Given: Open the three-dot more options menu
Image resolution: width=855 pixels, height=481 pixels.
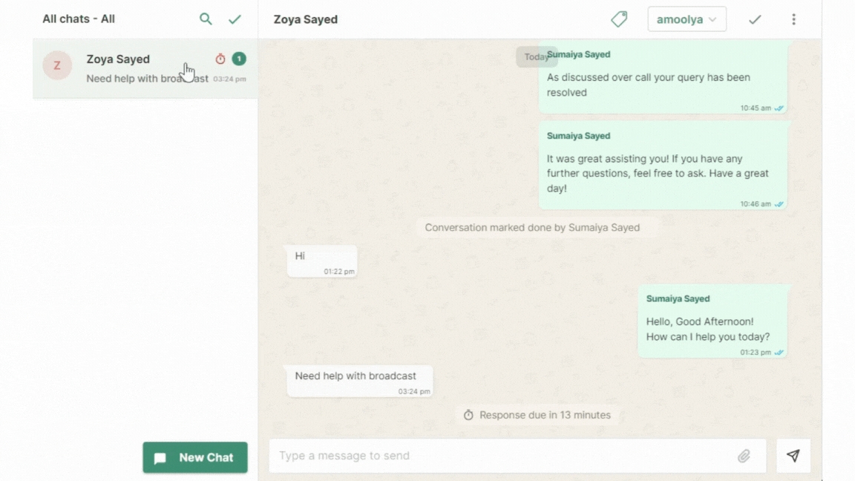Looking at the screenshot, I should point(793,19).
